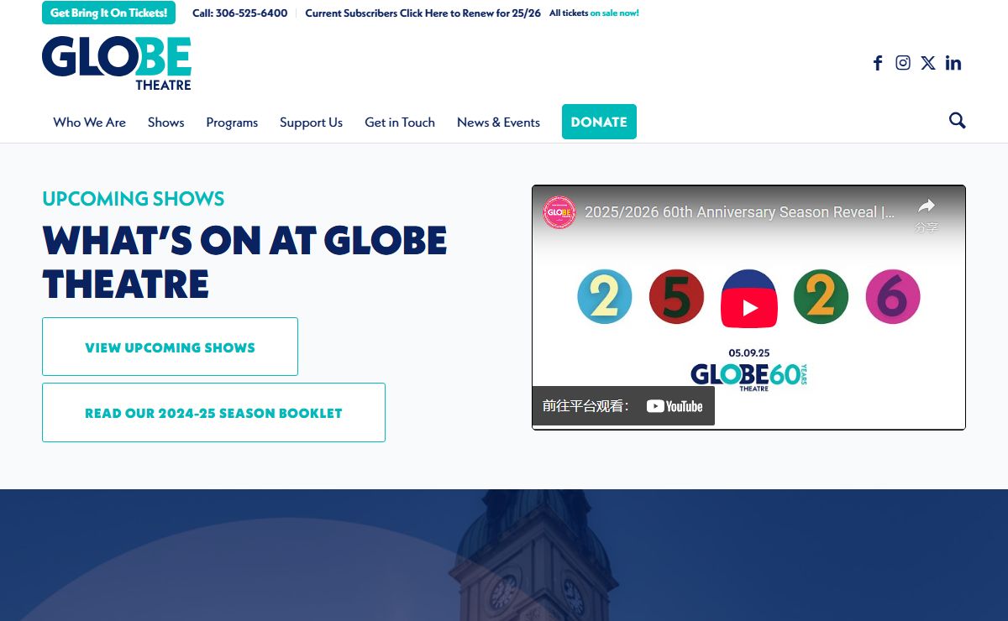Click the DONATE button
The width and height of the screenshot is (1008, 621).
[x=599, y=122]
